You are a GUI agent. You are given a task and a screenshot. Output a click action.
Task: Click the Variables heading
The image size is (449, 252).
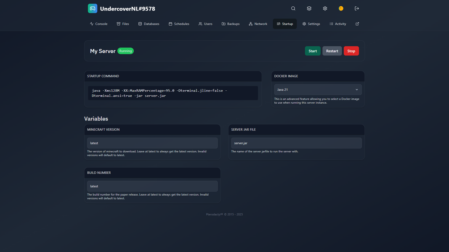click(x=96, y=118)
